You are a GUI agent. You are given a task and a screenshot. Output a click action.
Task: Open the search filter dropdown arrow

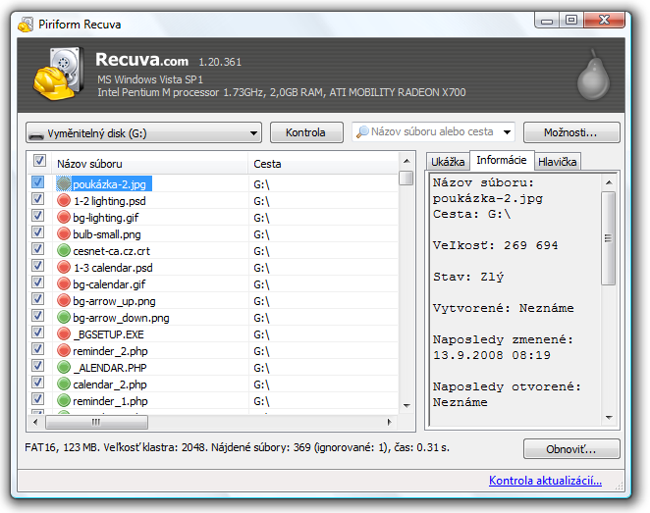coord(507,132)
